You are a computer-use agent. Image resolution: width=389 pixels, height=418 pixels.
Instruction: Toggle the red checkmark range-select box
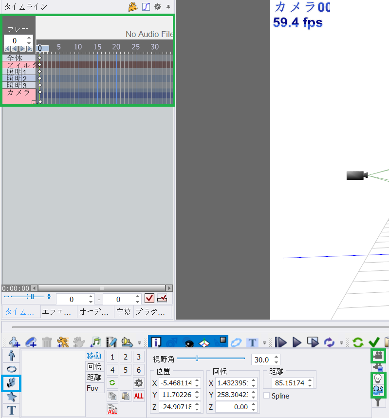(x=149, y=299)
